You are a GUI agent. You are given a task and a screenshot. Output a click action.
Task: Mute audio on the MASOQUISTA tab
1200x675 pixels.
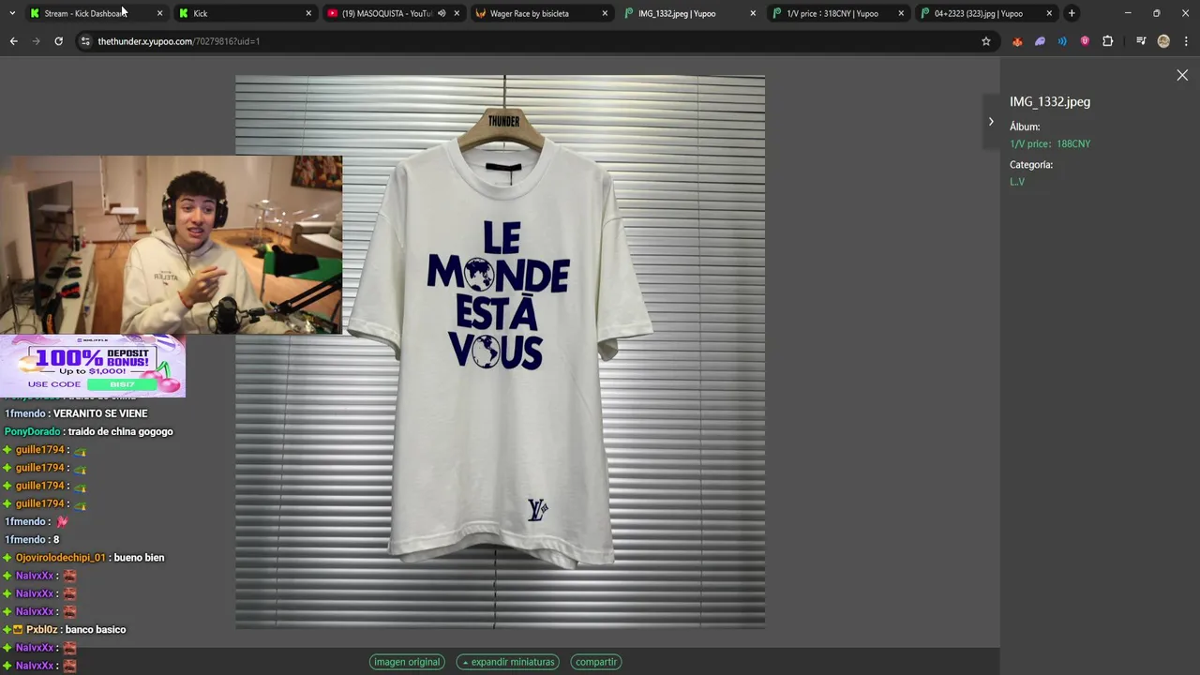click(x=442, y=13)
